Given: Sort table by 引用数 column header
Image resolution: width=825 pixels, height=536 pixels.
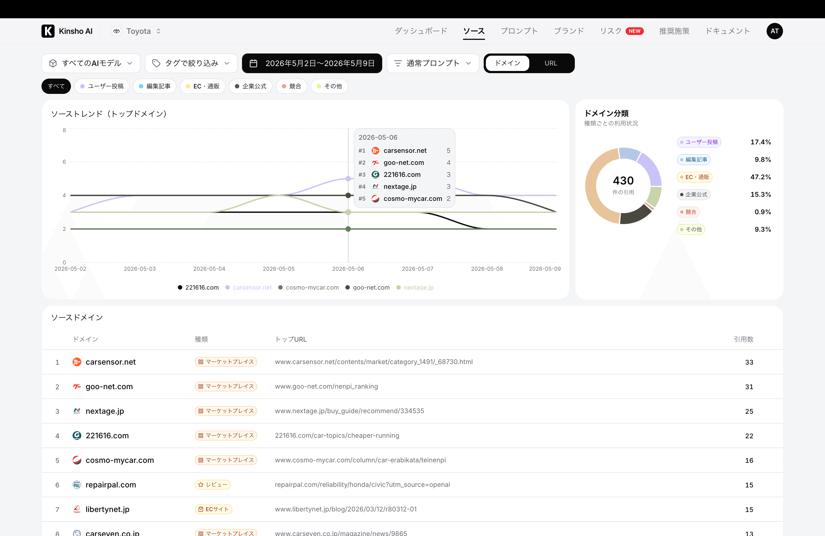Looking at the screenshot, I should tap(743, 339).
